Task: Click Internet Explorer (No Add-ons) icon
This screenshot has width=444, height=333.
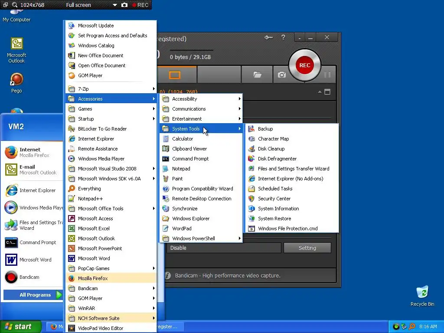Action: 251,179
